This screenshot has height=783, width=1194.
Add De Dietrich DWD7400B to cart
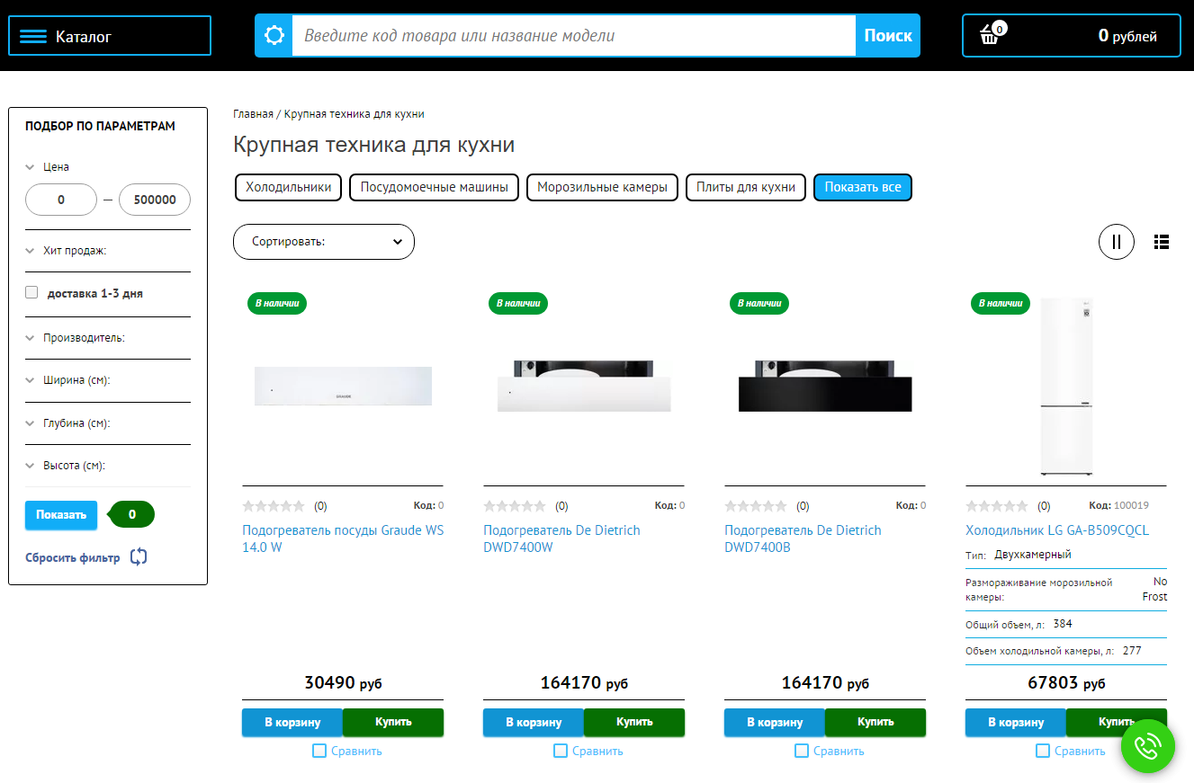(775, 723)
